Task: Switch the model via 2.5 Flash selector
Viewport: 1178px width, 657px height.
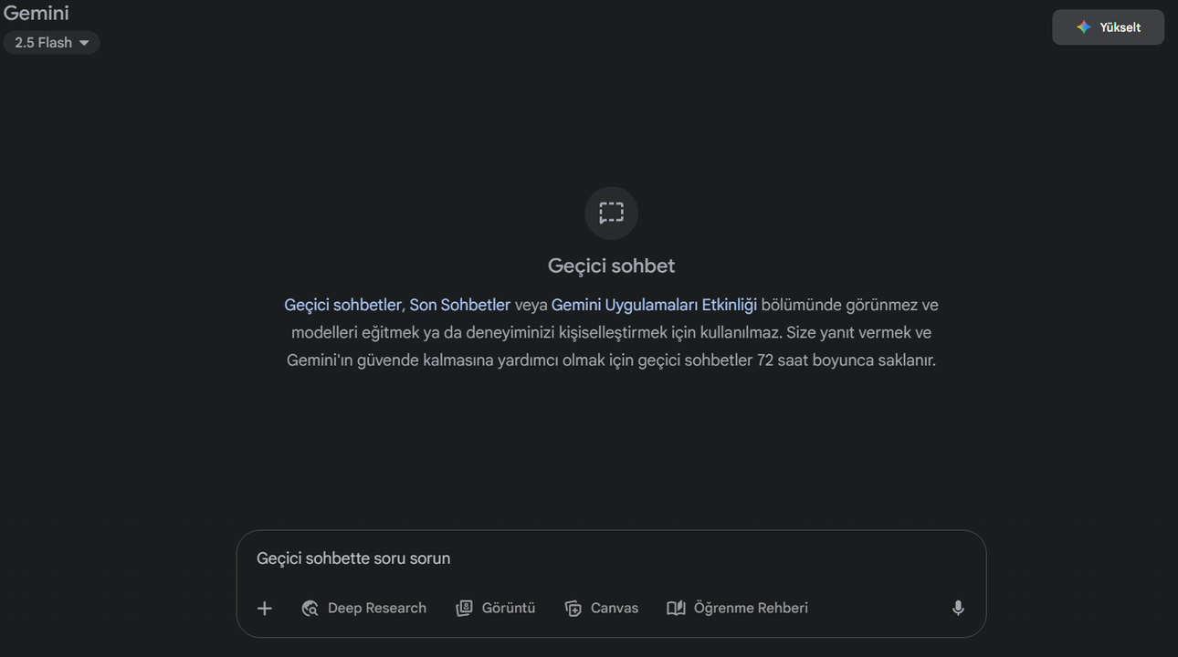Action: pos(51,42)
